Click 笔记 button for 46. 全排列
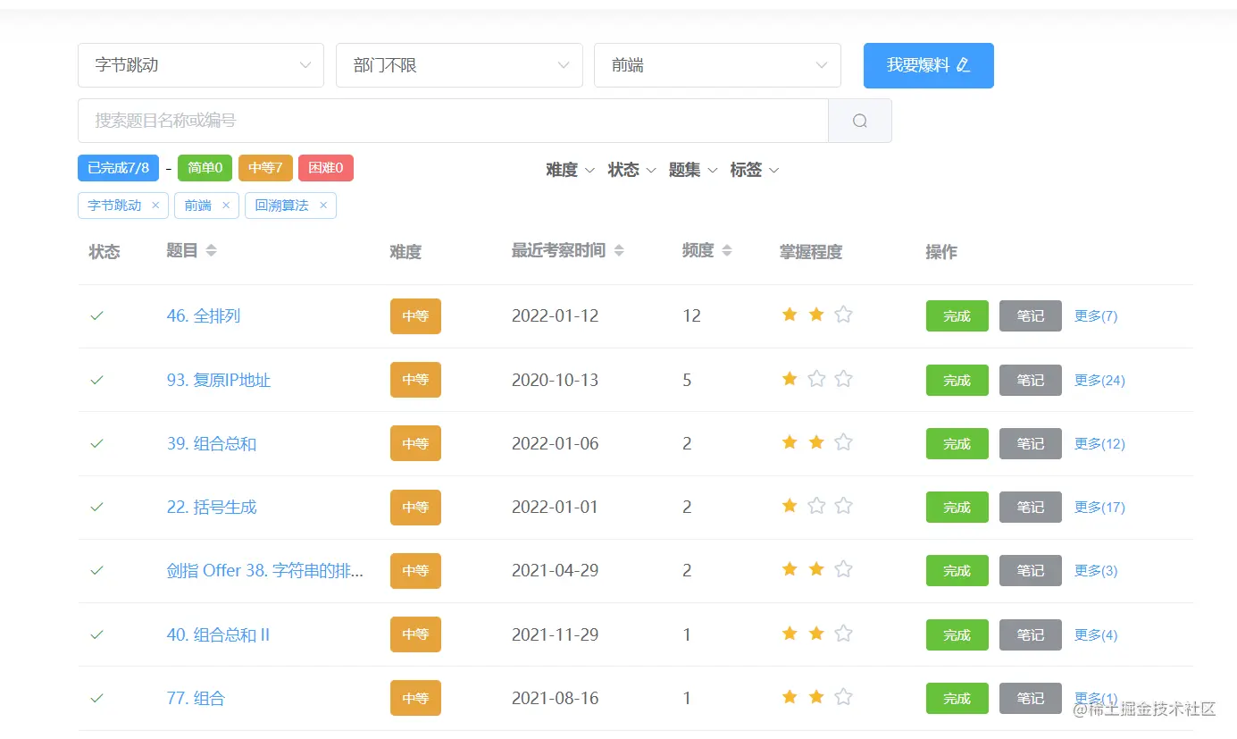The height and width of the screenshot is (739, 1237). pyautogui.click(x=1030, y=315)
